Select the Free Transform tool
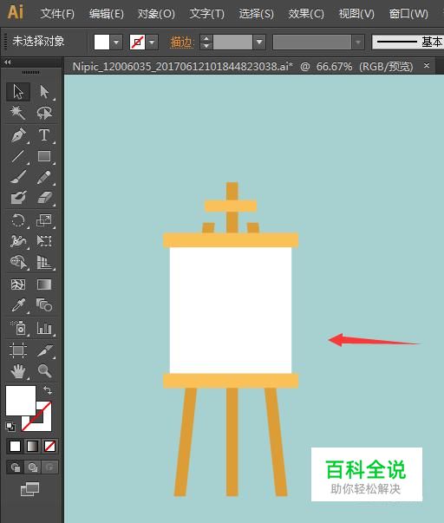Screen dimensions: 444x523 pyautogui.click(x=44, y=241)
